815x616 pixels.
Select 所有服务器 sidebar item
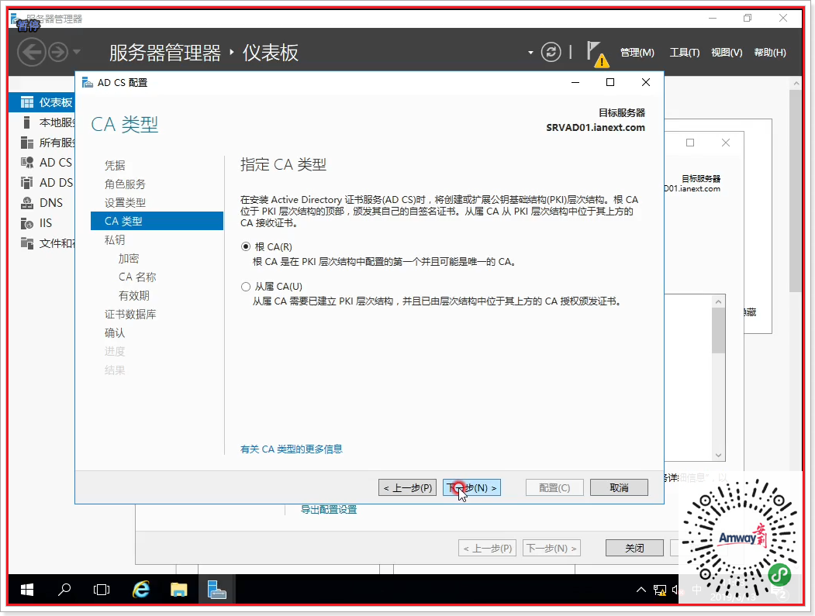(x=42, y=143)
